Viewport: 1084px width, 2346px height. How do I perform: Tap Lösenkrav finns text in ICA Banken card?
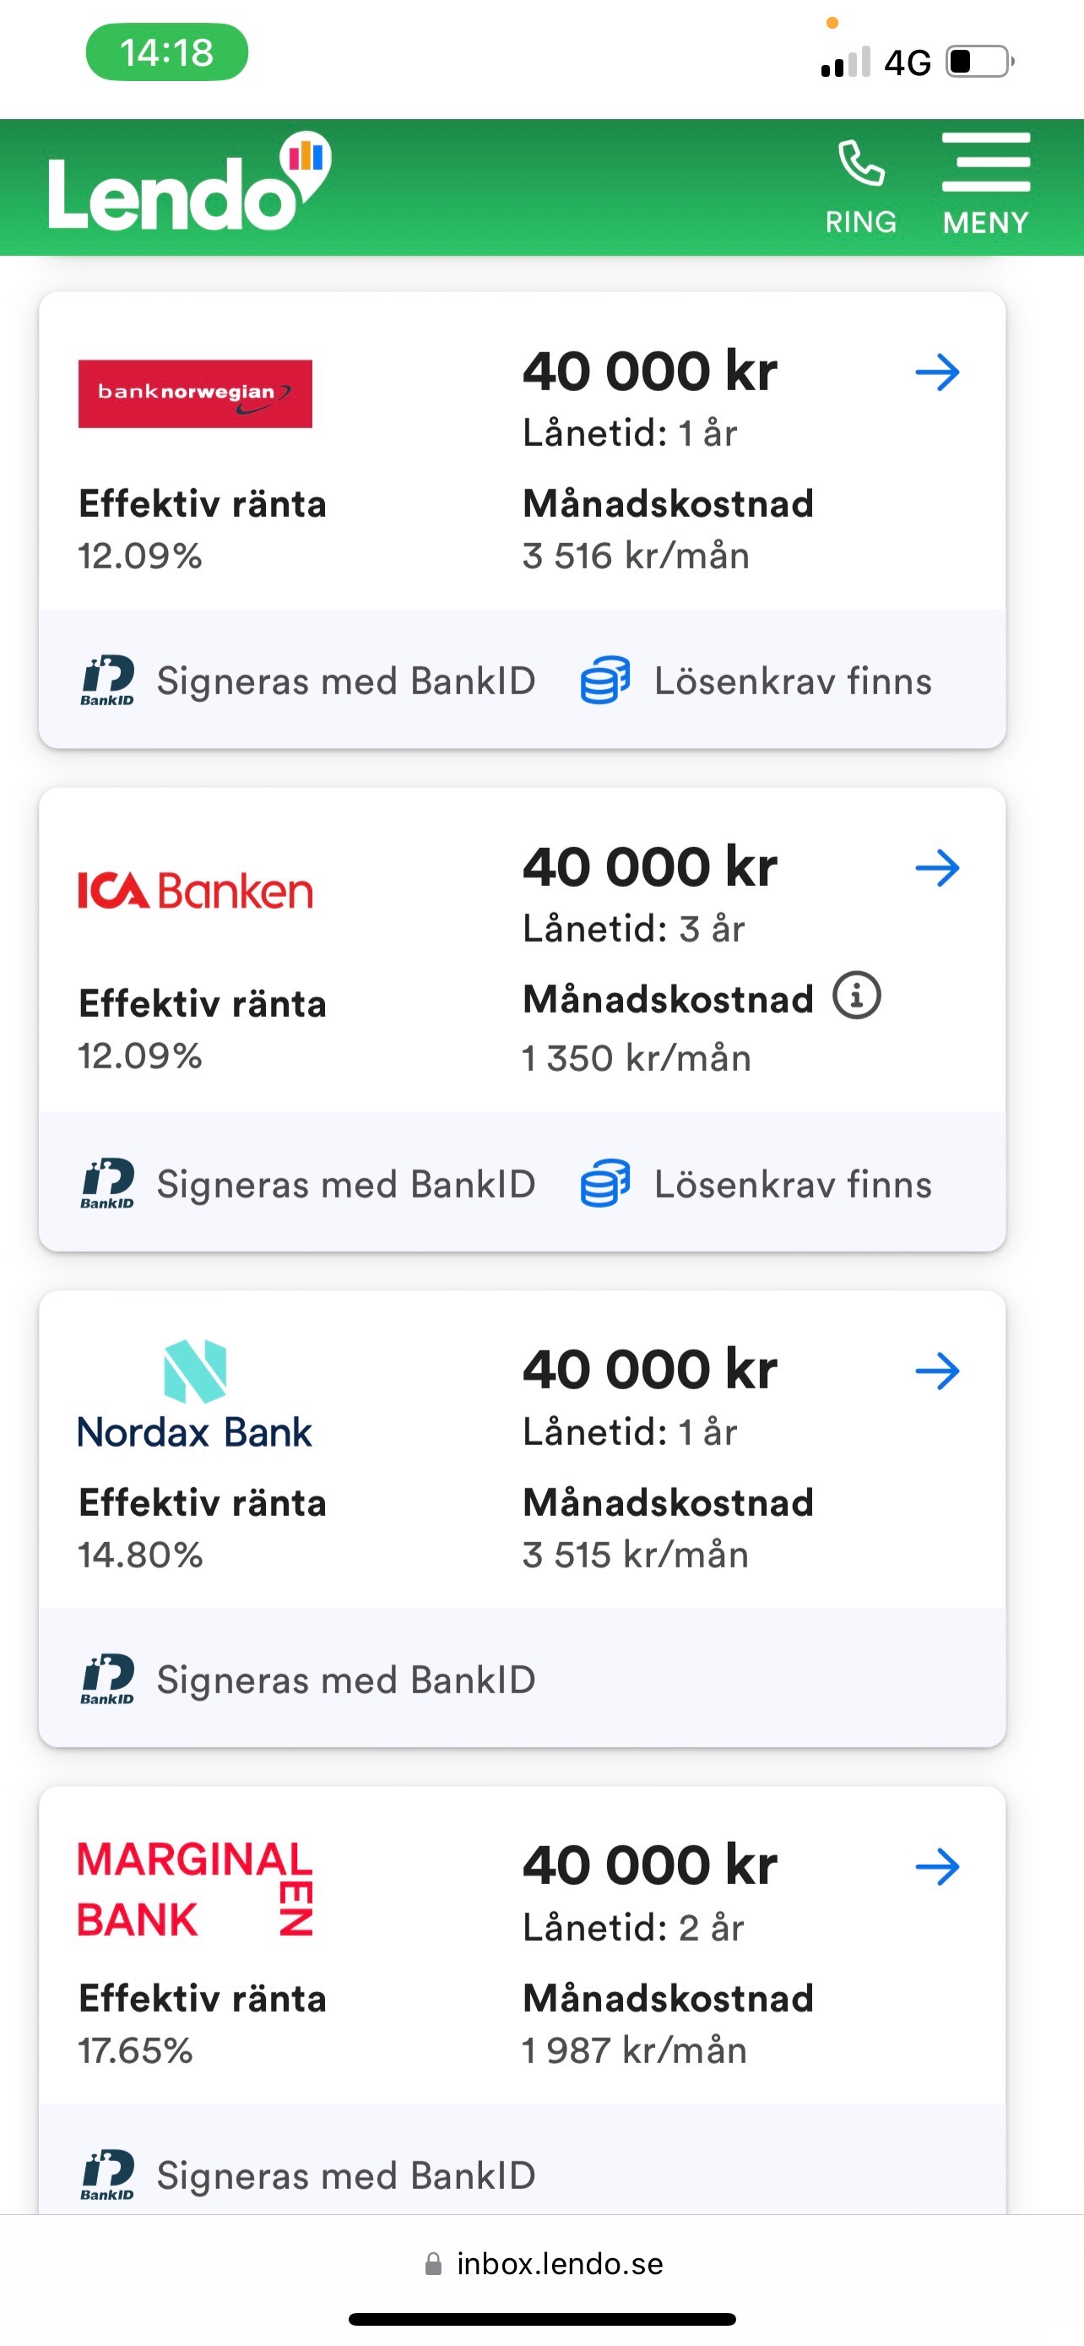[793, 1184]
